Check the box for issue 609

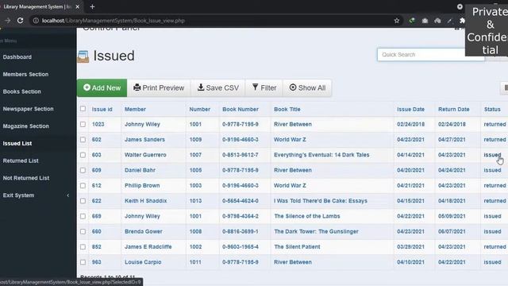click(83, 170)
